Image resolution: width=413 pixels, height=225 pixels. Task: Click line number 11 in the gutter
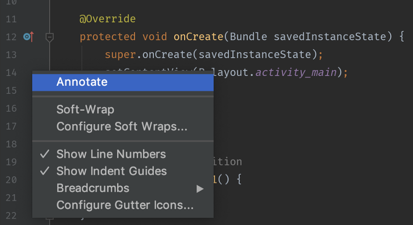(11, 19)
